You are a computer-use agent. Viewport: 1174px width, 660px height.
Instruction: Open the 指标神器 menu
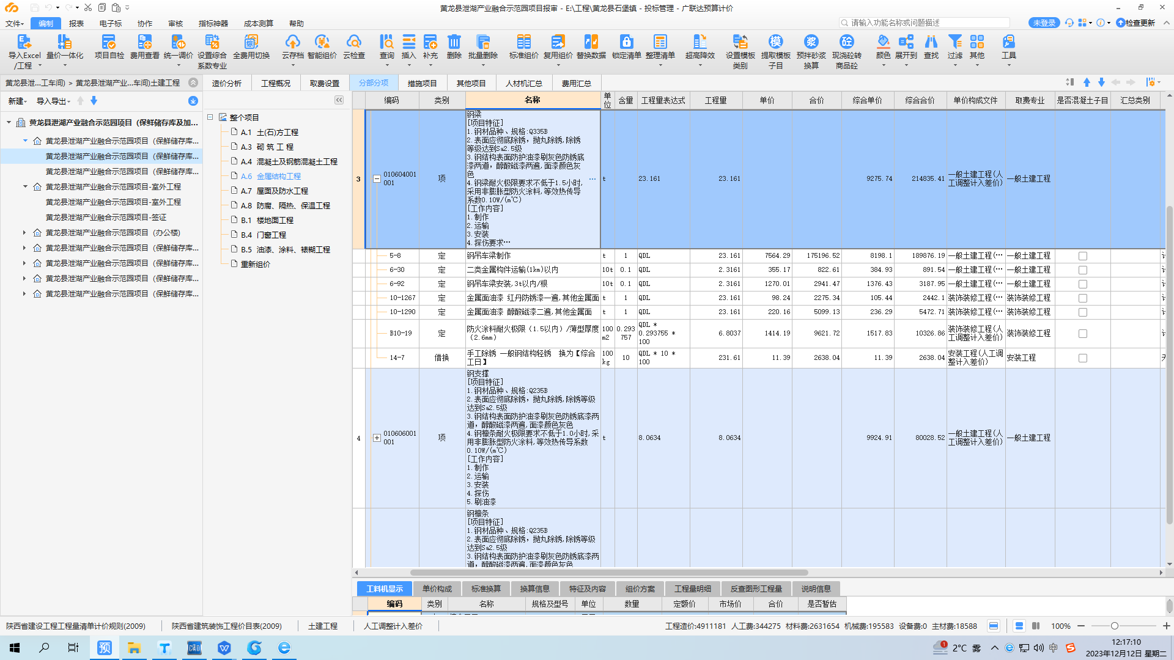pyautogui.click(x=213, y=23)
